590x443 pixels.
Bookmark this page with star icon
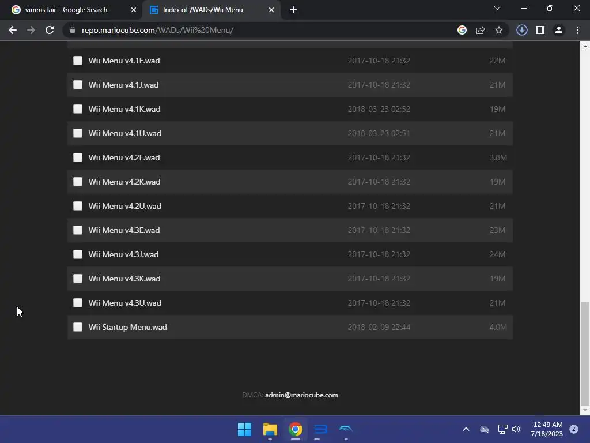(x=499, y=30)
